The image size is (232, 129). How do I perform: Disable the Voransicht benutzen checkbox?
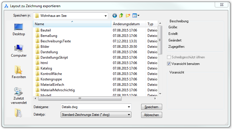click(x=169, y=64)
